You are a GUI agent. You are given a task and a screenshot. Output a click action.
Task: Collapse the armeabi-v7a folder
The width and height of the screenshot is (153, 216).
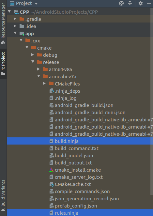click(x=39, y=76)
